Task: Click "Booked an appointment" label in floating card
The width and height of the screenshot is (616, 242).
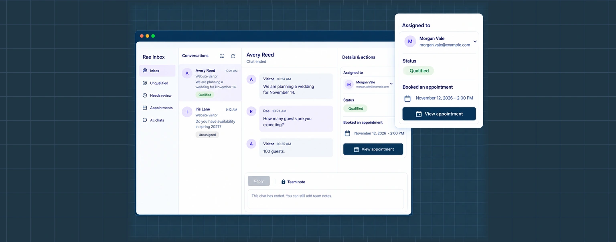Action: [x=428, y=87]
